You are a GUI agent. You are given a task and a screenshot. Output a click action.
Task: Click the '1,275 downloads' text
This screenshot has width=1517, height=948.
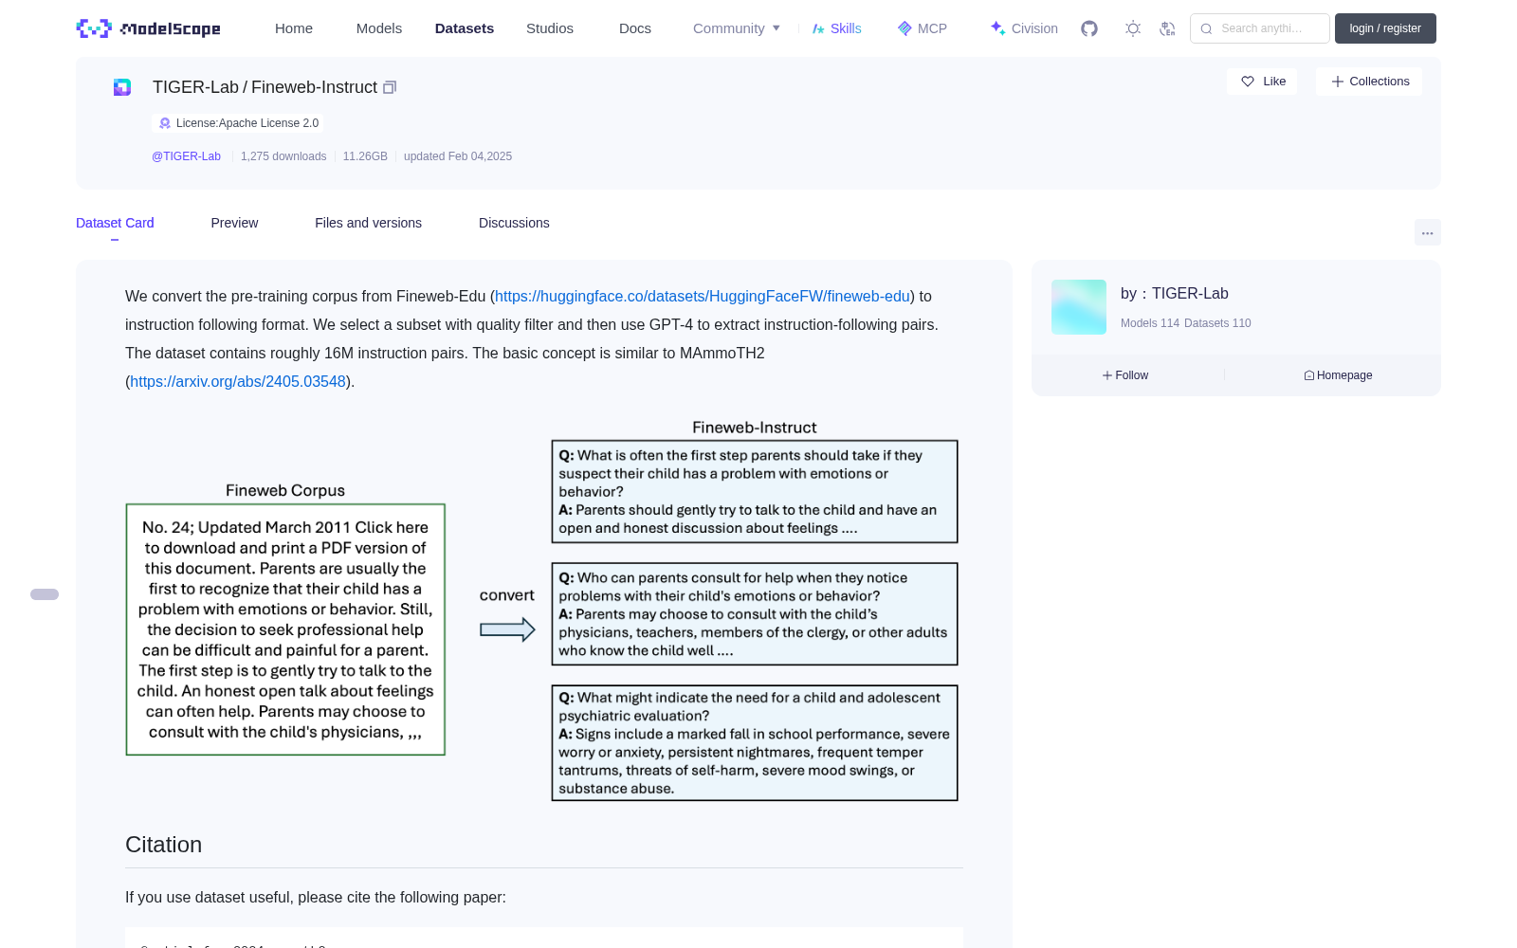283,156
